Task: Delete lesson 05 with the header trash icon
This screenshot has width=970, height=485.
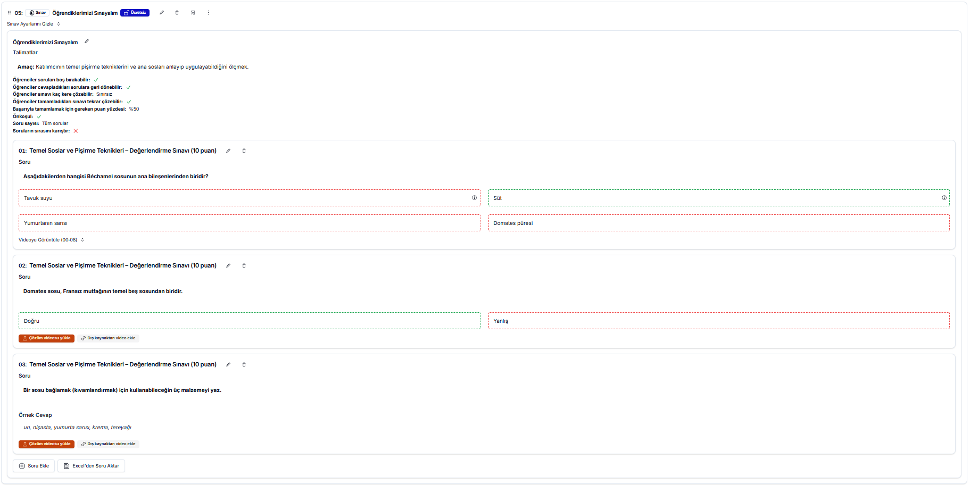Action: [177, 13]
